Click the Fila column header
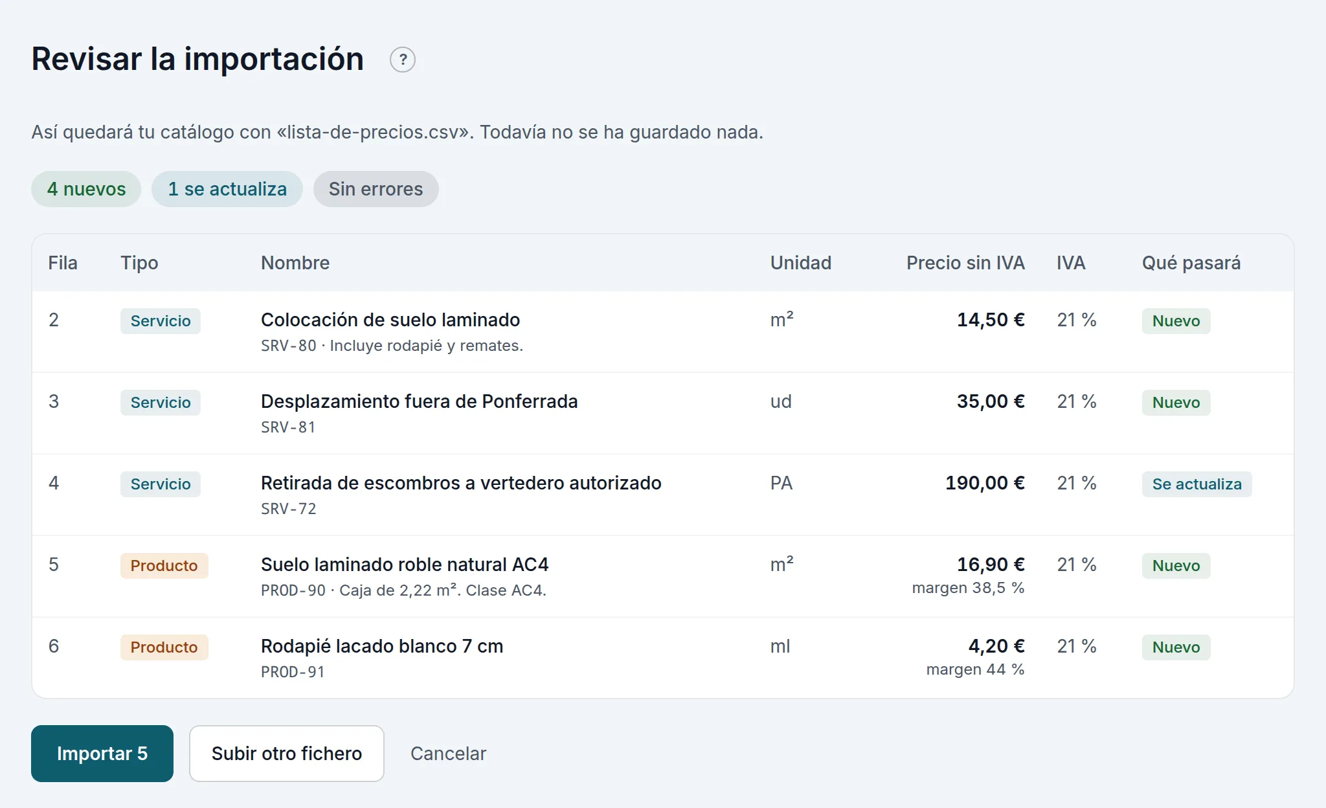Image resolution: width=1326 pixels, height=808 pixels. 63,263
